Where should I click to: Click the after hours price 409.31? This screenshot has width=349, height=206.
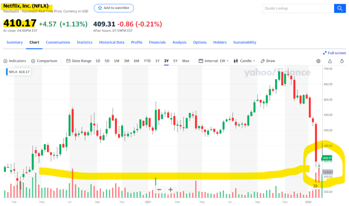tap(104, 24)
